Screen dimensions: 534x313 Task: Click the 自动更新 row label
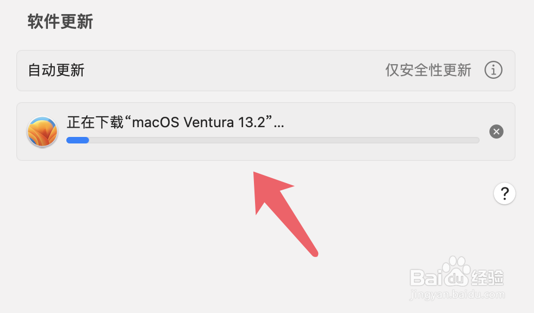point(56,70)
